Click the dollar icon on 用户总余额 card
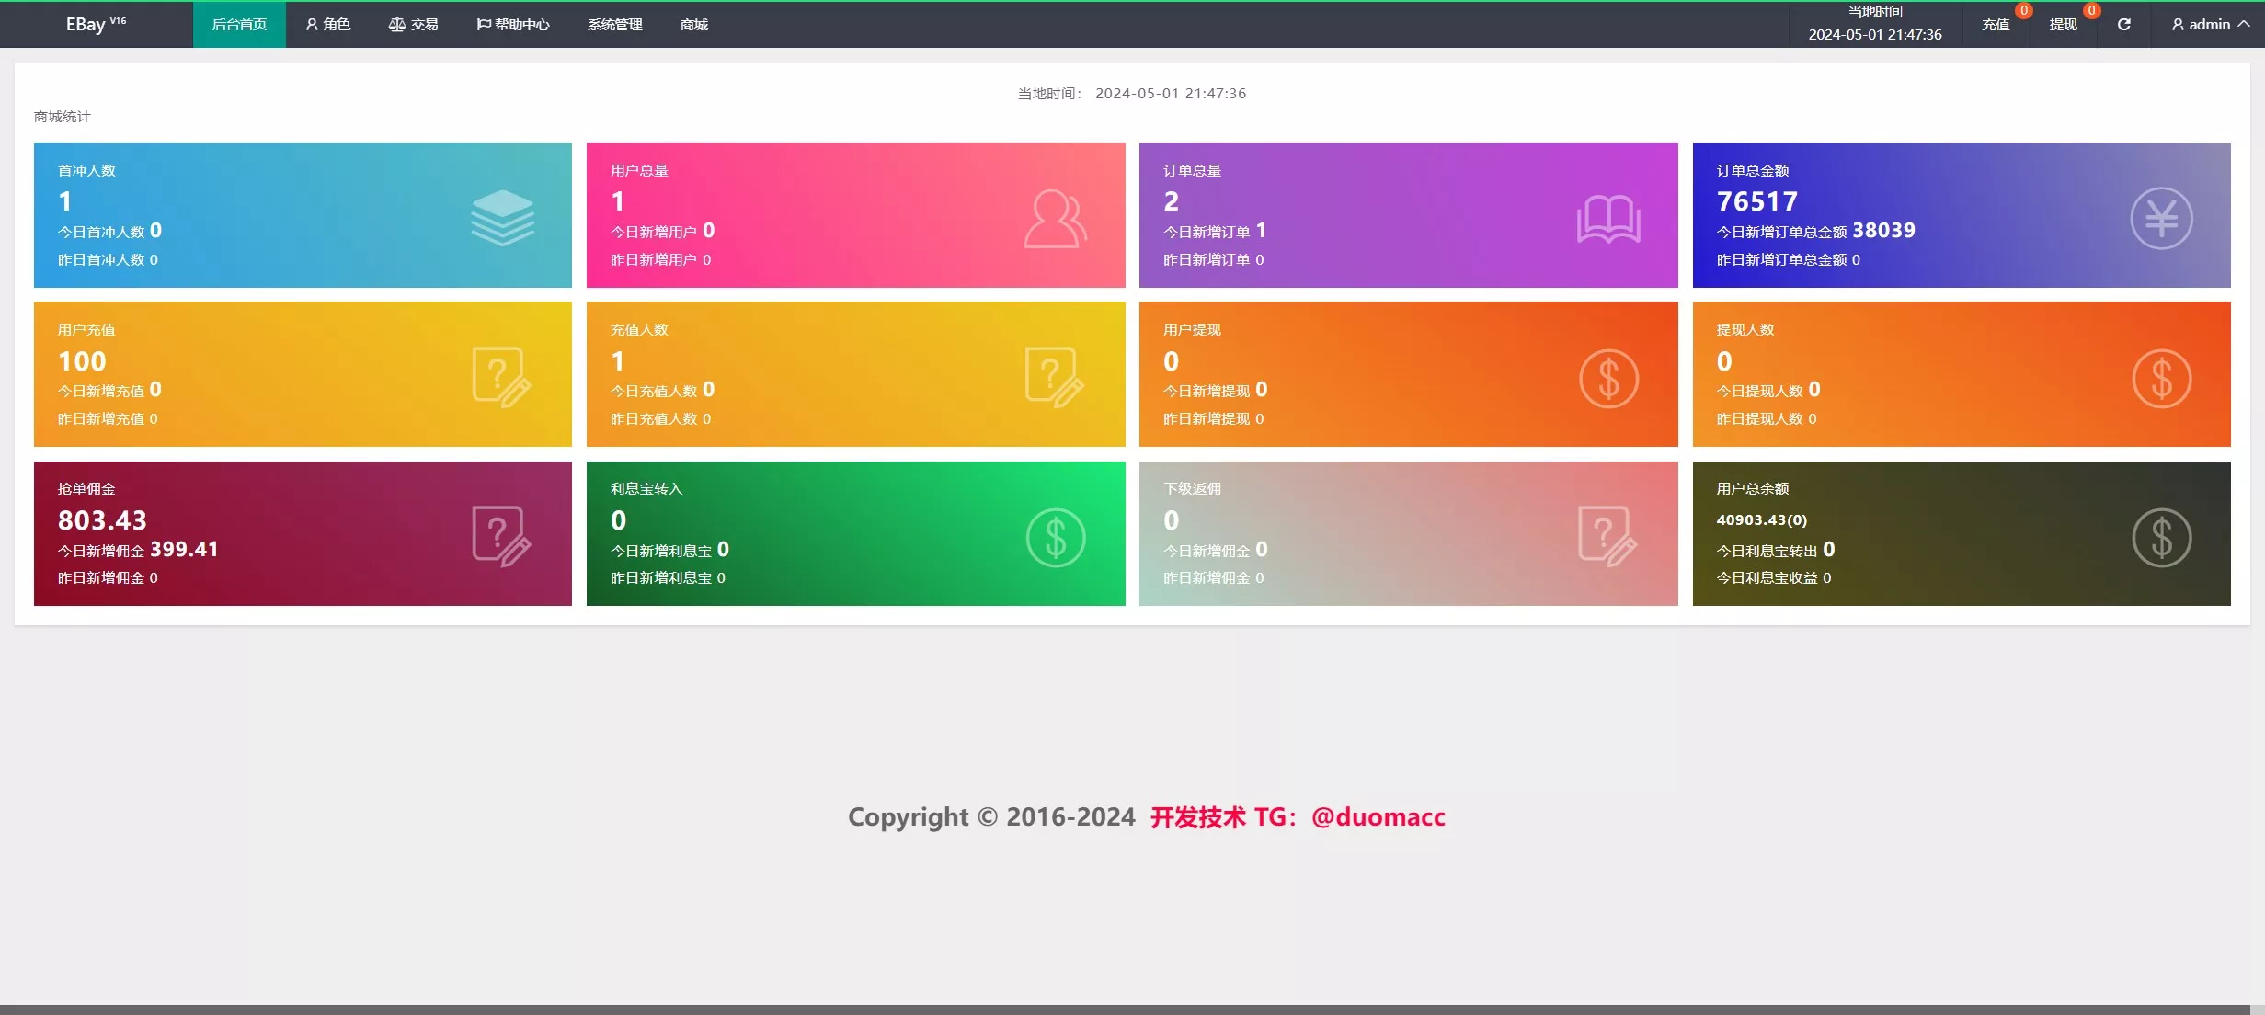This screenshot has height=1015, width=2265. [2161, 538]
